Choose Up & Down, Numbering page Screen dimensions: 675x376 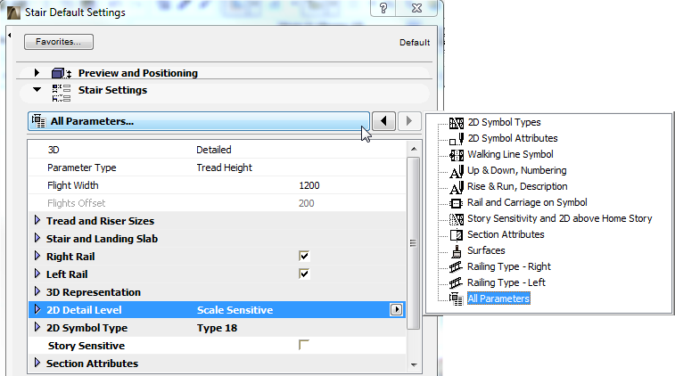click(x=517, y=171)
